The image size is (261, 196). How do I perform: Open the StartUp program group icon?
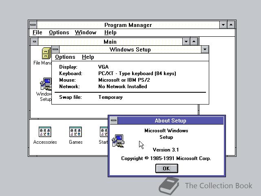point(104,131)
